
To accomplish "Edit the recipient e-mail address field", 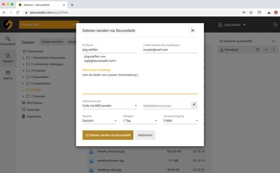I will (170, 49).
